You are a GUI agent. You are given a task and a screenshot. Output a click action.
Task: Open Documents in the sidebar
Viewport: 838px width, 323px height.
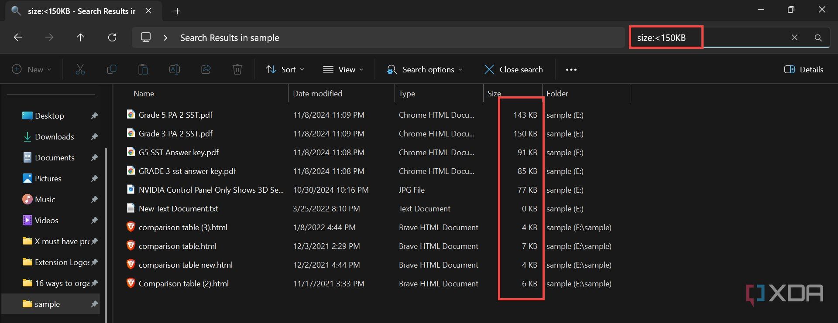[x=55, y=157]
